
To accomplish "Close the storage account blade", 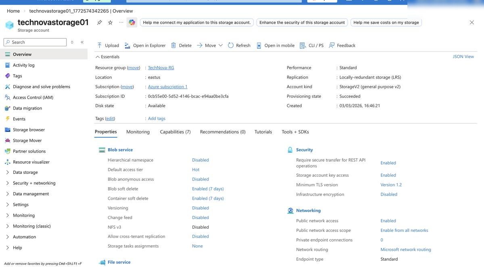I will 472,23.
